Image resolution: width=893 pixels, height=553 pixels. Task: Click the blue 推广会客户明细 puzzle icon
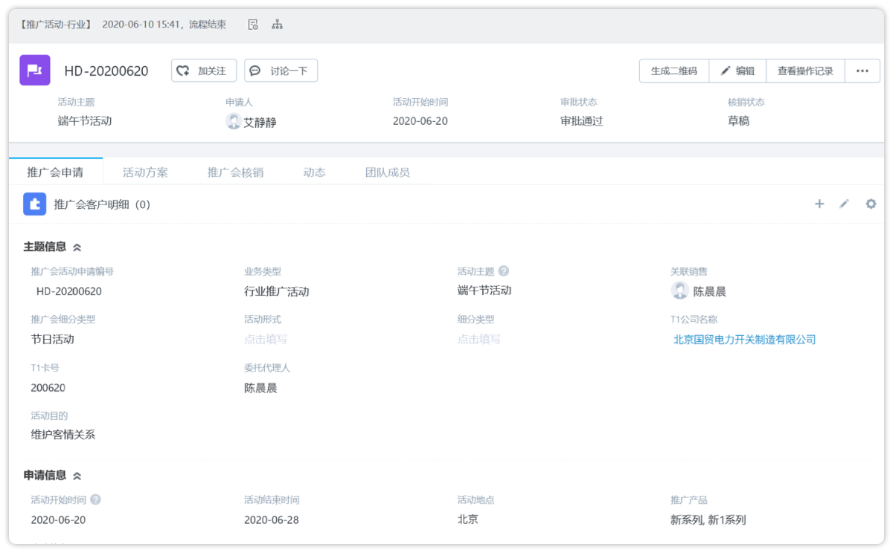(35, 204)
